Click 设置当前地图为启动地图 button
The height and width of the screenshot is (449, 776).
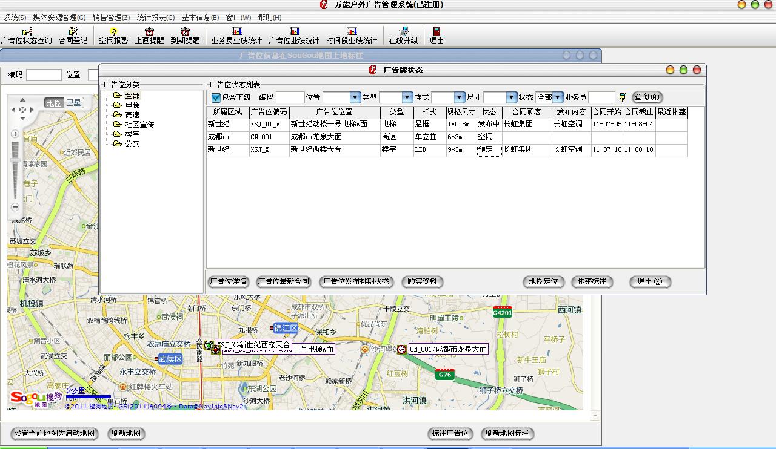click(55, 433)
